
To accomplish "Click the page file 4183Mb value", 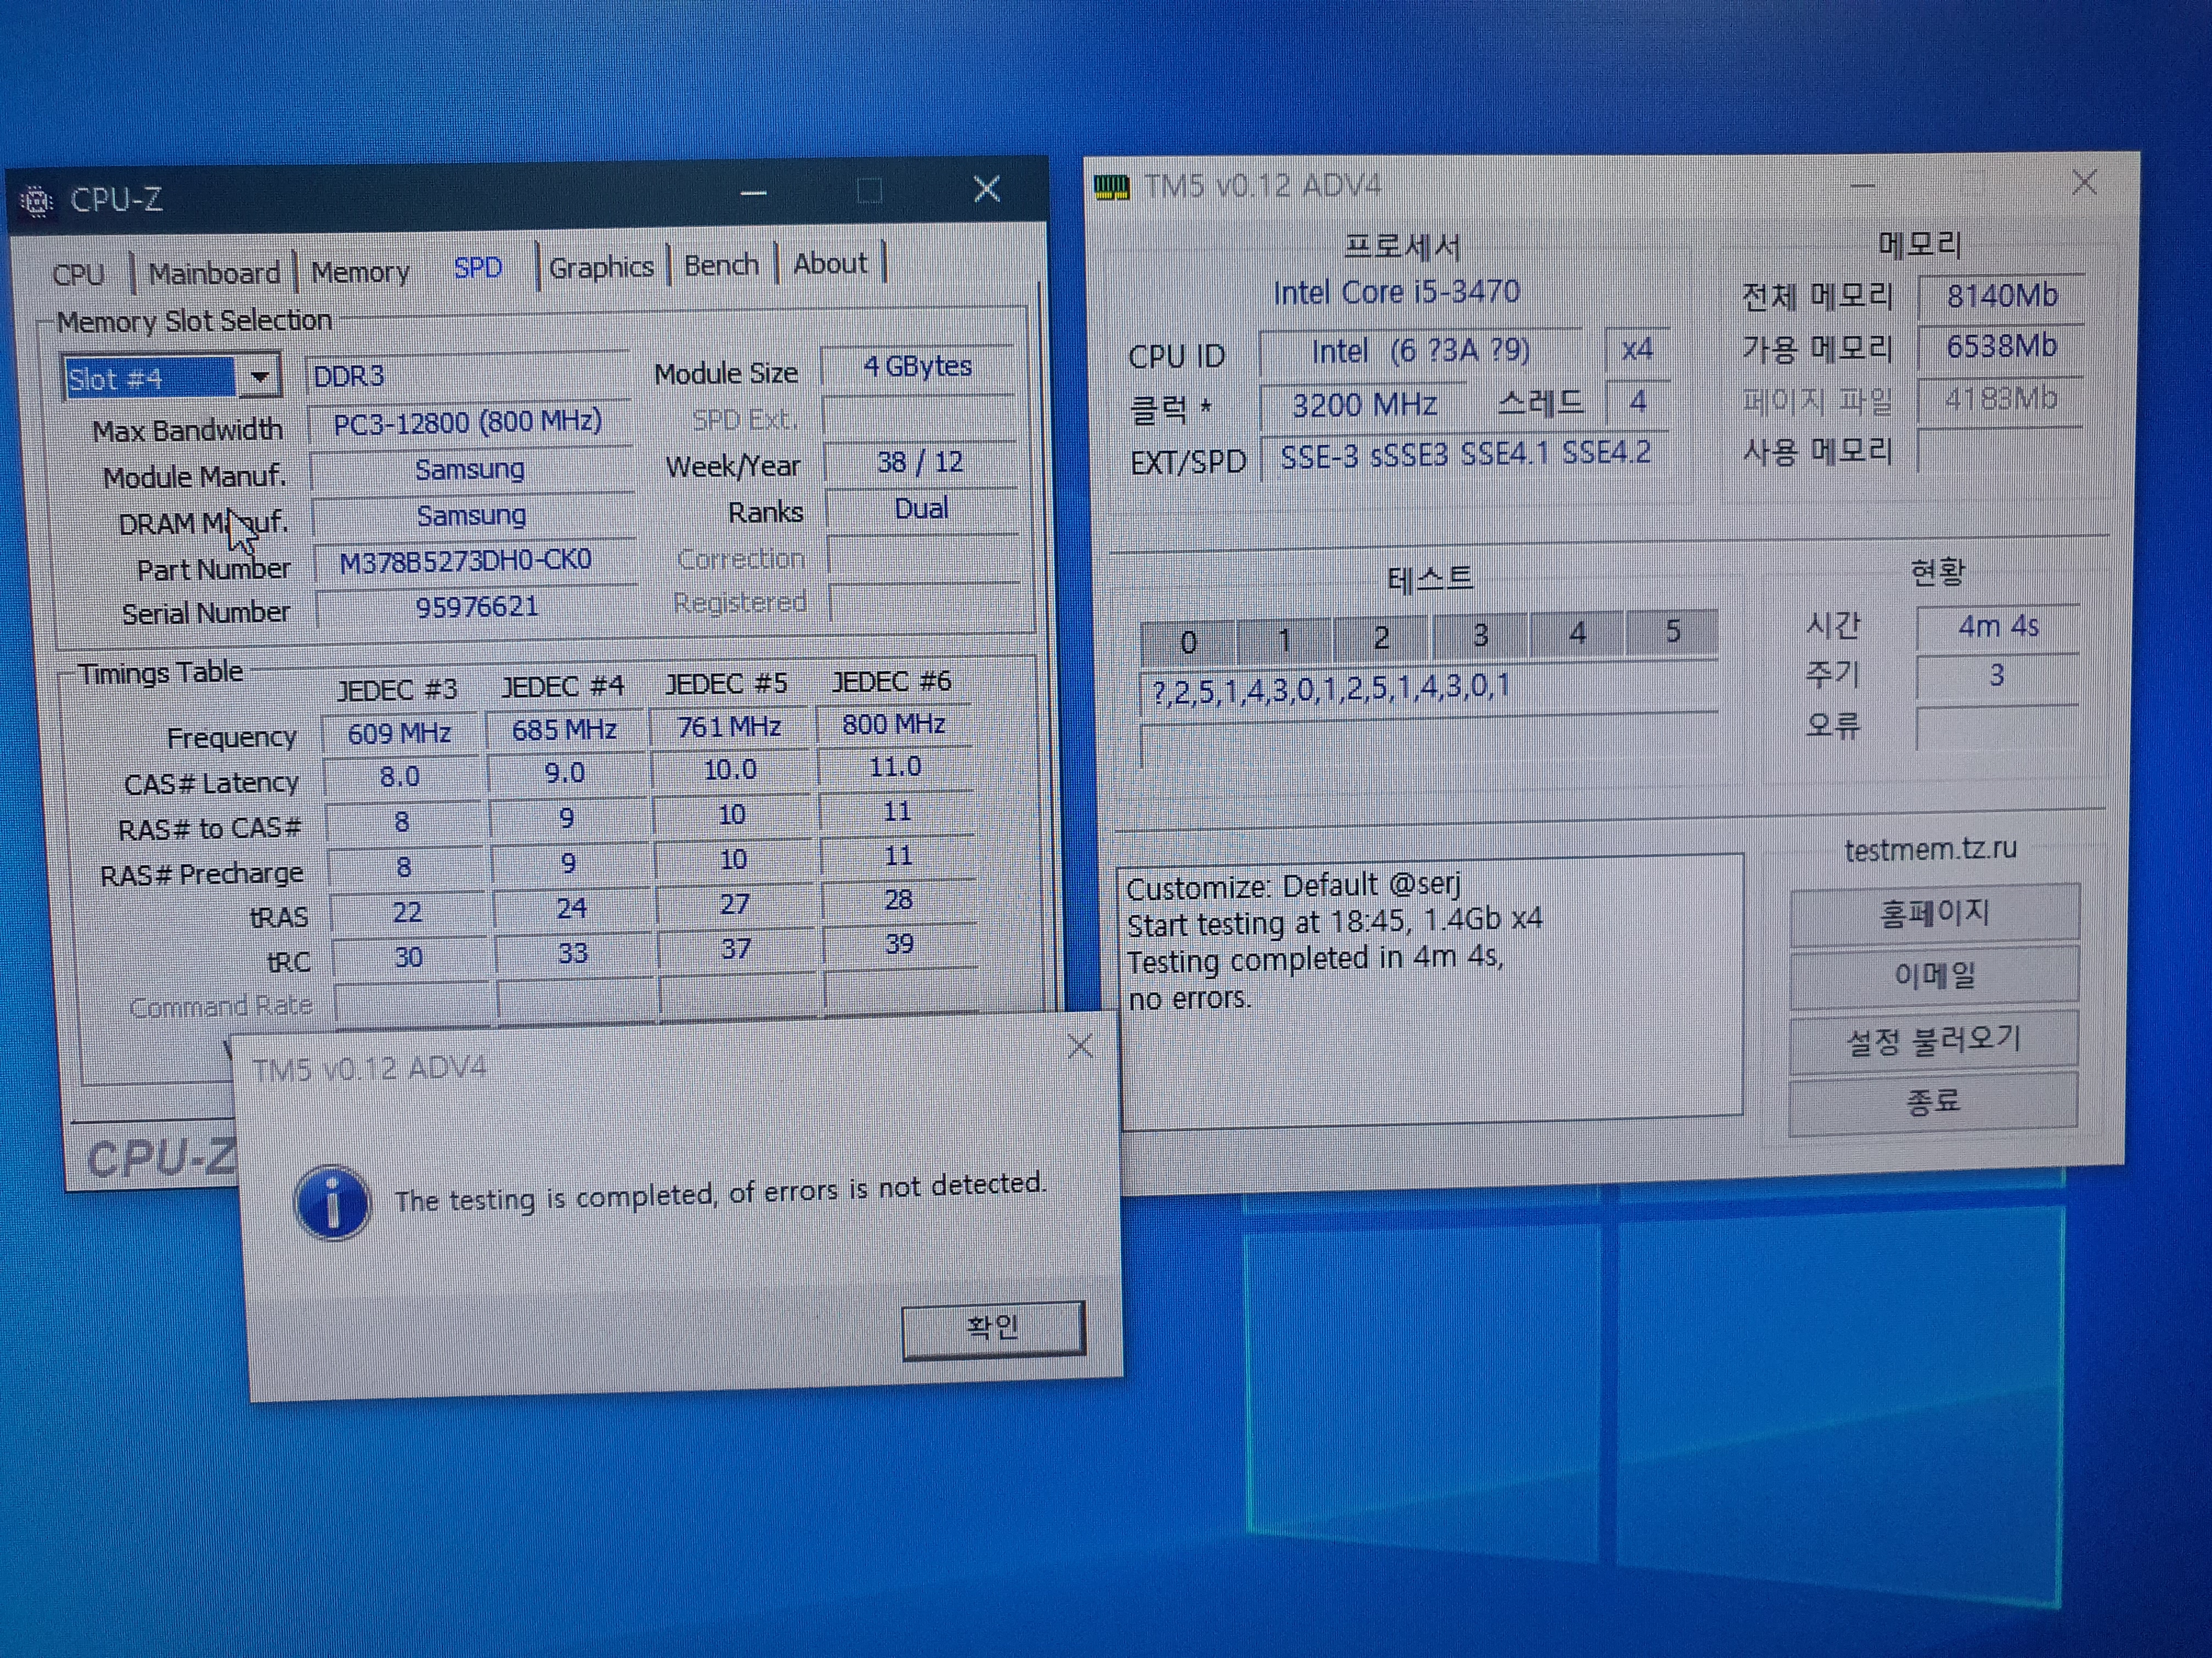I will pos(2001,399).
